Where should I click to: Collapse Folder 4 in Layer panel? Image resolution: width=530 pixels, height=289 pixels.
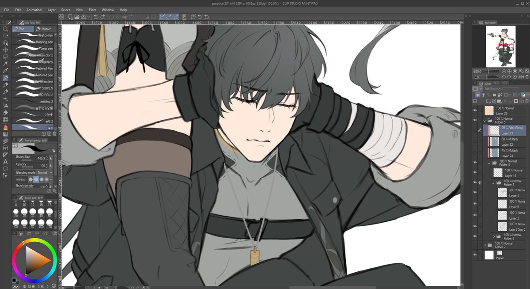tap(489, 163)
